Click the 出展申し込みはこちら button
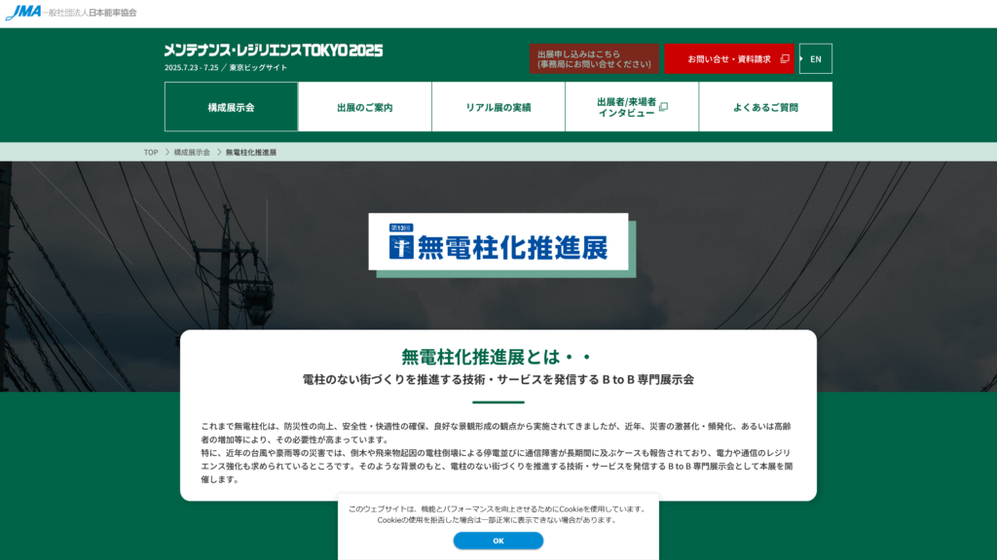997x560 pixels. coord(594,58)
